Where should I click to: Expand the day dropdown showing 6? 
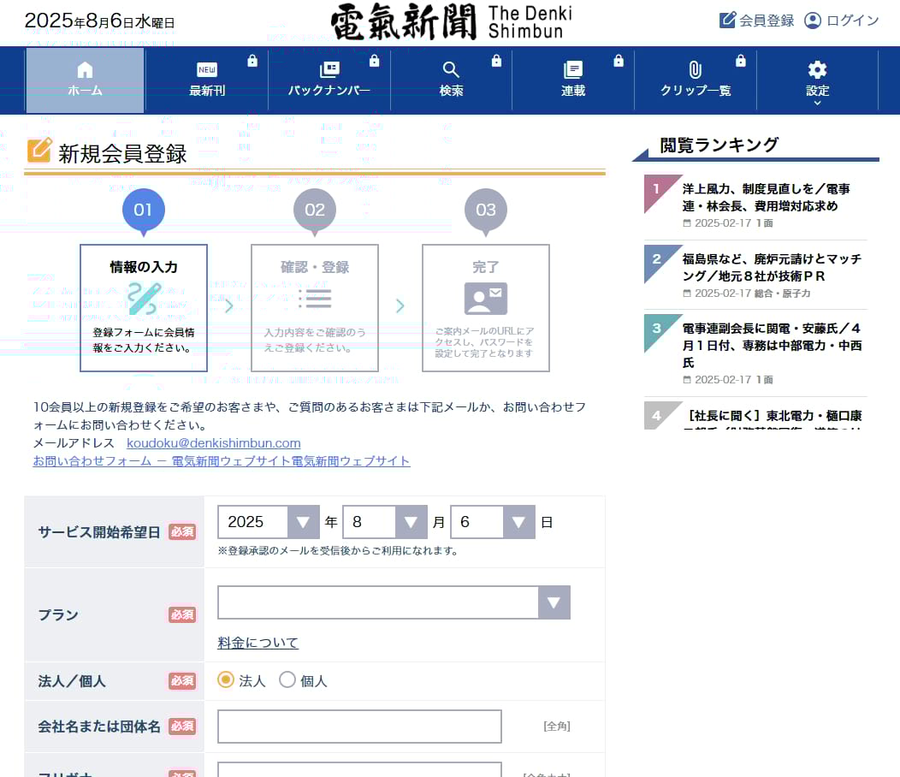pyautogui.click(x=493, y=522)
